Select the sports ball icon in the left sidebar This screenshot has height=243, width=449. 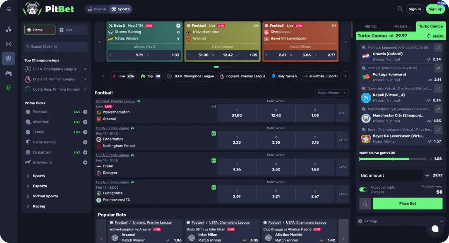[x=9, y=58]
